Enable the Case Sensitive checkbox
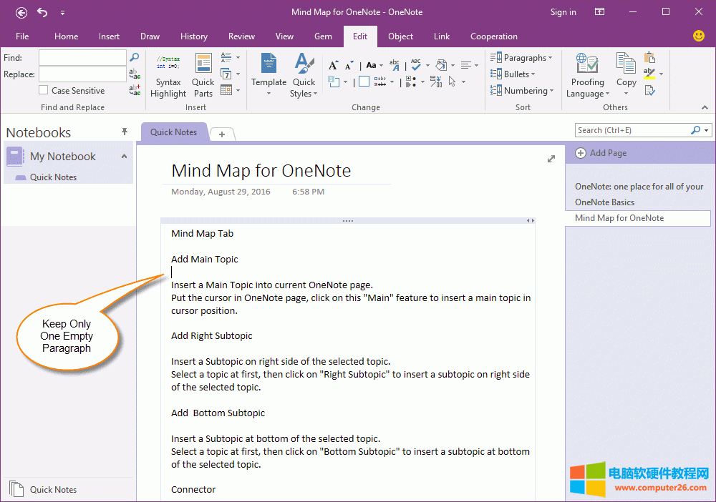The width and height of the screenshot is (716, 502). point(44,91)
